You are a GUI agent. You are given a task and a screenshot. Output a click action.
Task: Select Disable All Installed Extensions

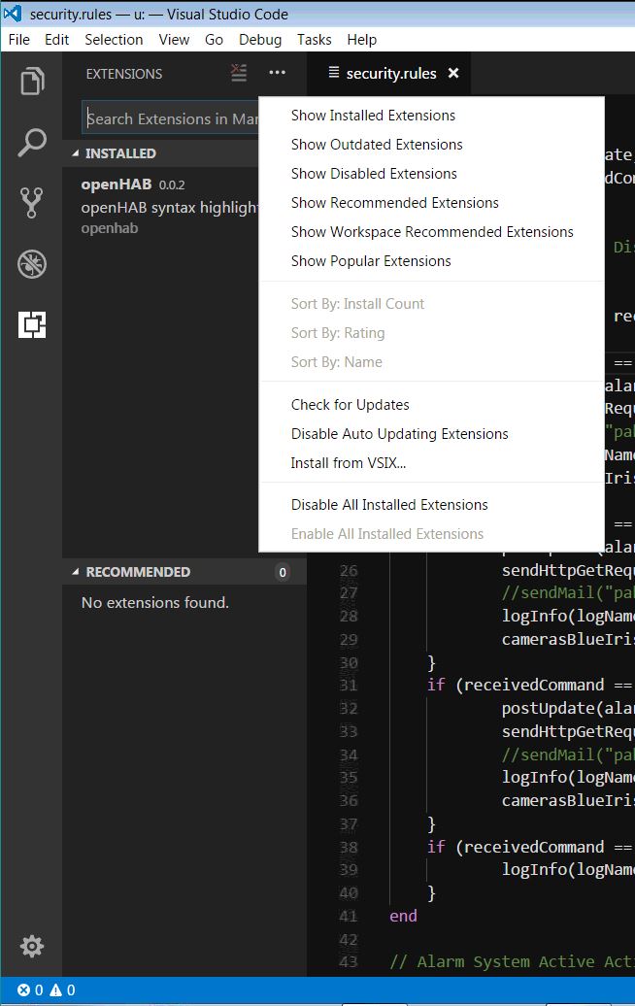(x=389, y=505)
